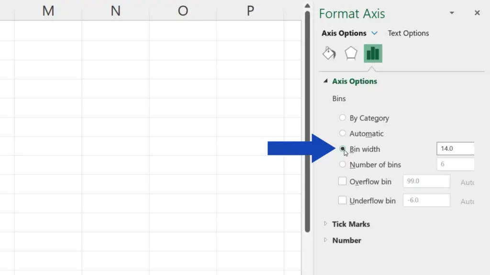This screenshot has height=275, width=490.
Task: Enable the Underflow bin checkbox
Action: pos(342,200)
